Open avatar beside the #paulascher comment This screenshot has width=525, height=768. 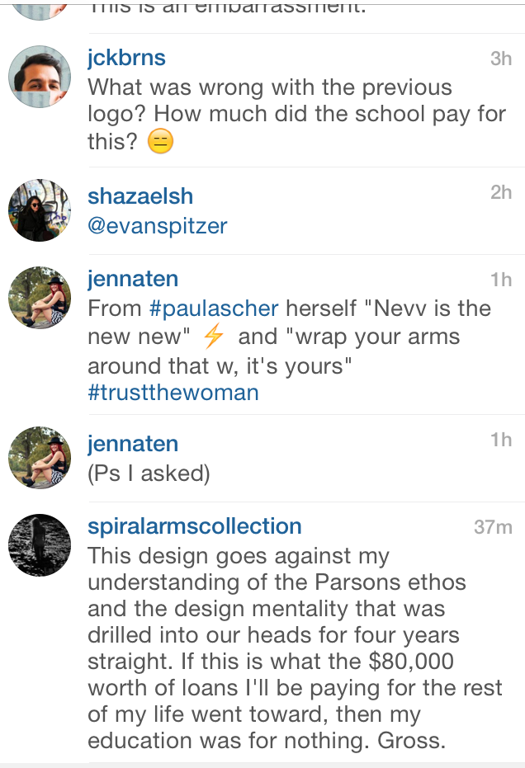point(40,298)
